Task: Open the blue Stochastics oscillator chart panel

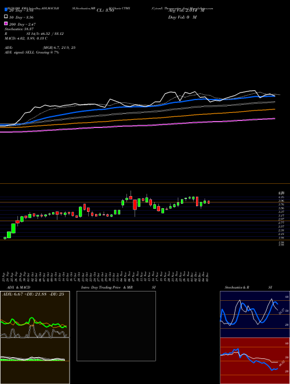Action: coord(255,314)
